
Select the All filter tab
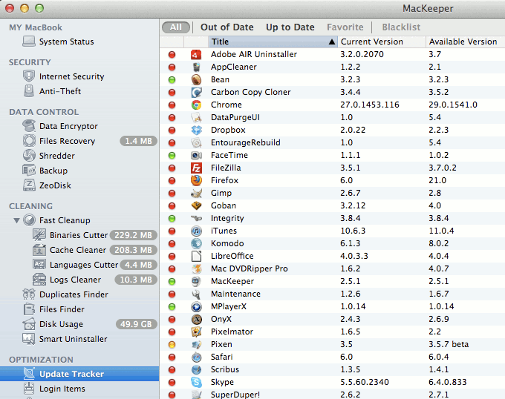point(176,27)
